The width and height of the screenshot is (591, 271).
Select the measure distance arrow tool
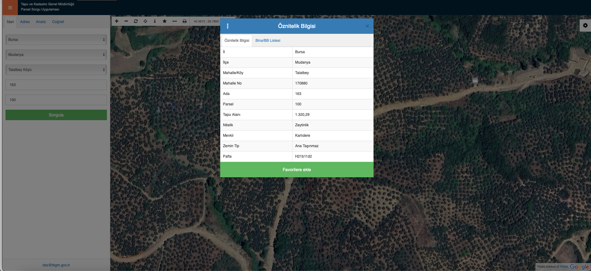pyautogui.click(x=175, y=21)
